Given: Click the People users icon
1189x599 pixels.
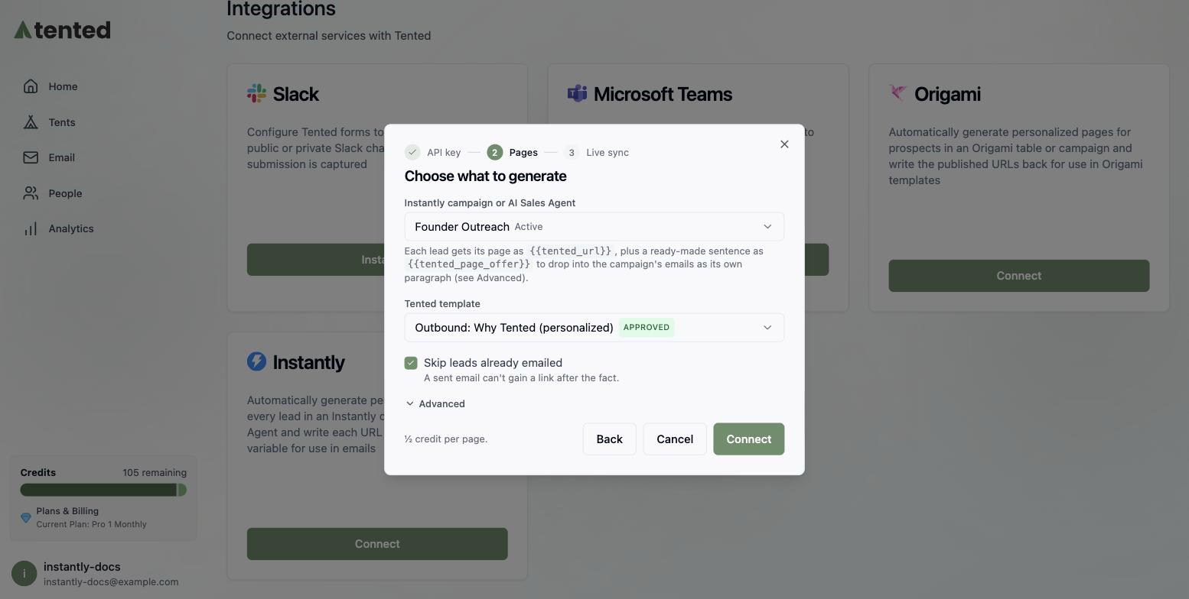Looking at the screenshot, I should coord(31,193).
